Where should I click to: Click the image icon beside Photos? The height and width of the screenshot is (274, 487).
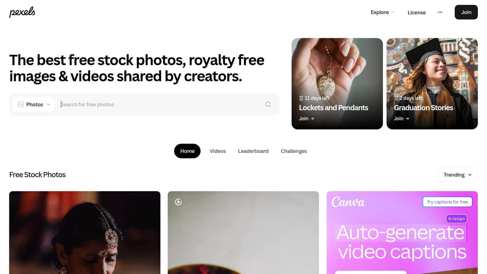tap(21, 104)
